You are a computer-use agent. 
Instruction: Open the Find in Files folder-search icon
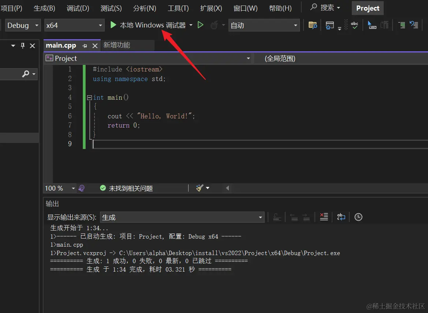(313, 25)
